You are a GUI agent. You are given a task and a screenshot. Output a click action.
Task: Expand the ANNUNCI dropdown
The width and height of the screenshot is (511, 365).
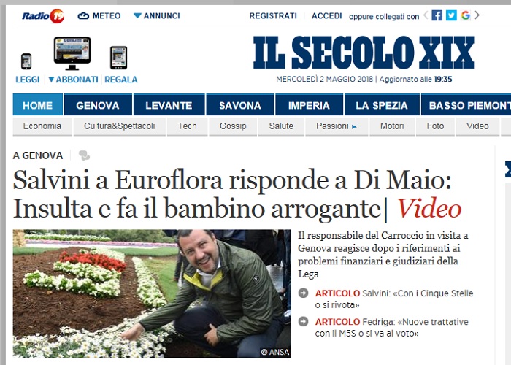coord(157,15)
